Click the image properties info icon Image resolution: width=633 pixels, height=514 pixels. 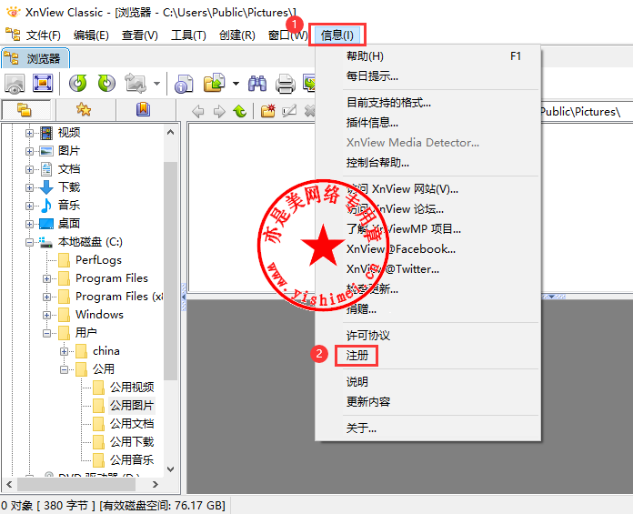click(184, 84)
